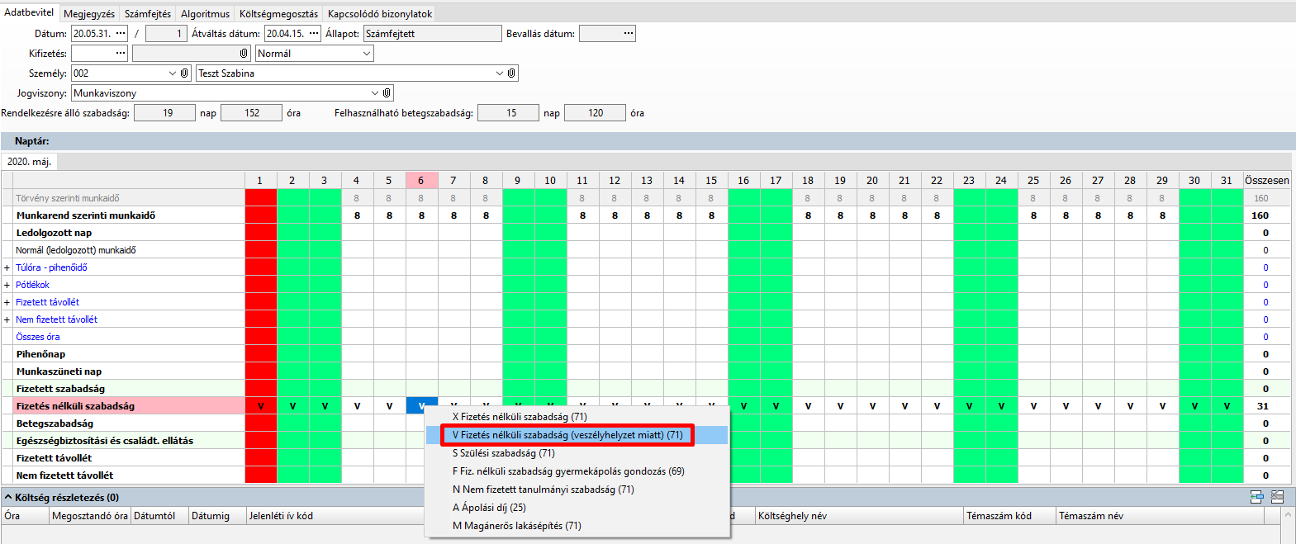Click paperclip icon next to person code 002

pyautogui.click(x=184, y=73)
